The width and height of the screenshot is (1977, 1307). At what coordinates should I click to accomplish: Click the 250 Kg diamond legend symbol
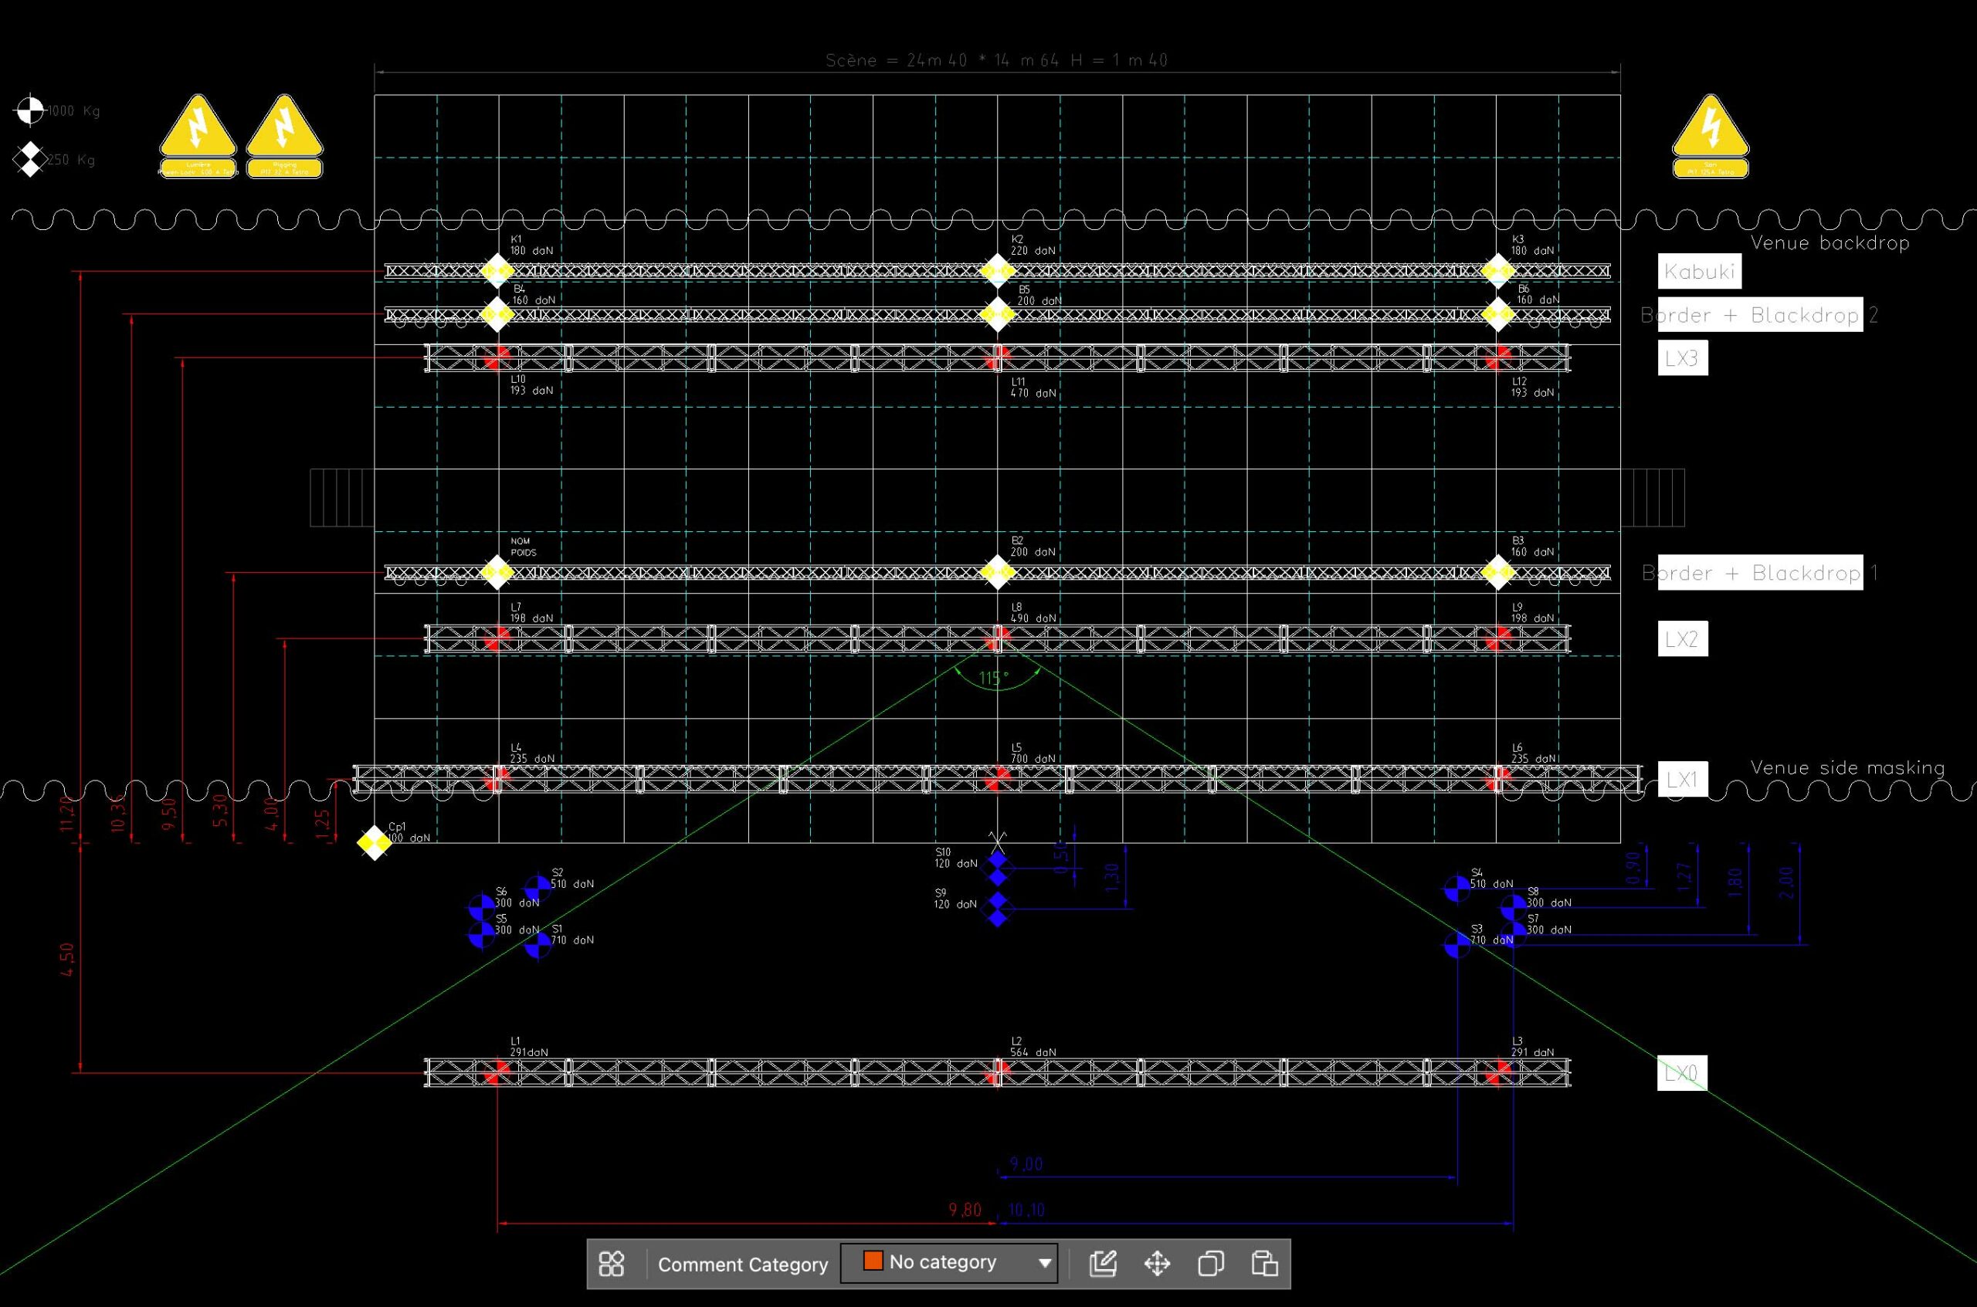(30, 159)
